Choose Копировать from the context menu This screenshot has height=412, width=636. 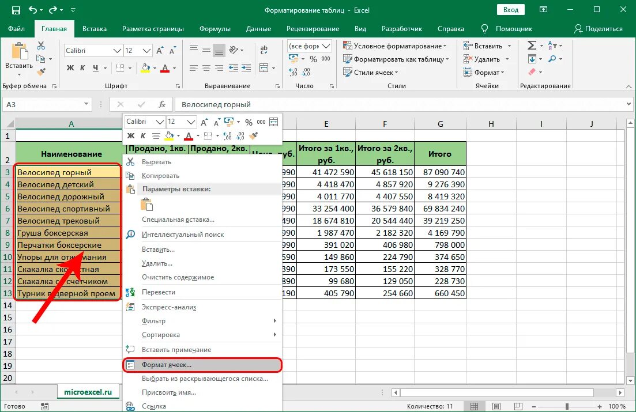[202, 176]
